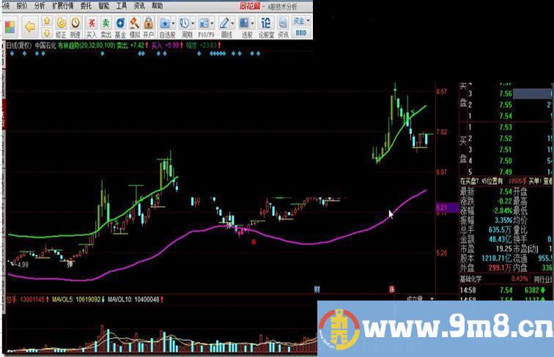554x357 pixels.
Task: Toggle the BBD button in toolbar
Action: pos(300,32)
